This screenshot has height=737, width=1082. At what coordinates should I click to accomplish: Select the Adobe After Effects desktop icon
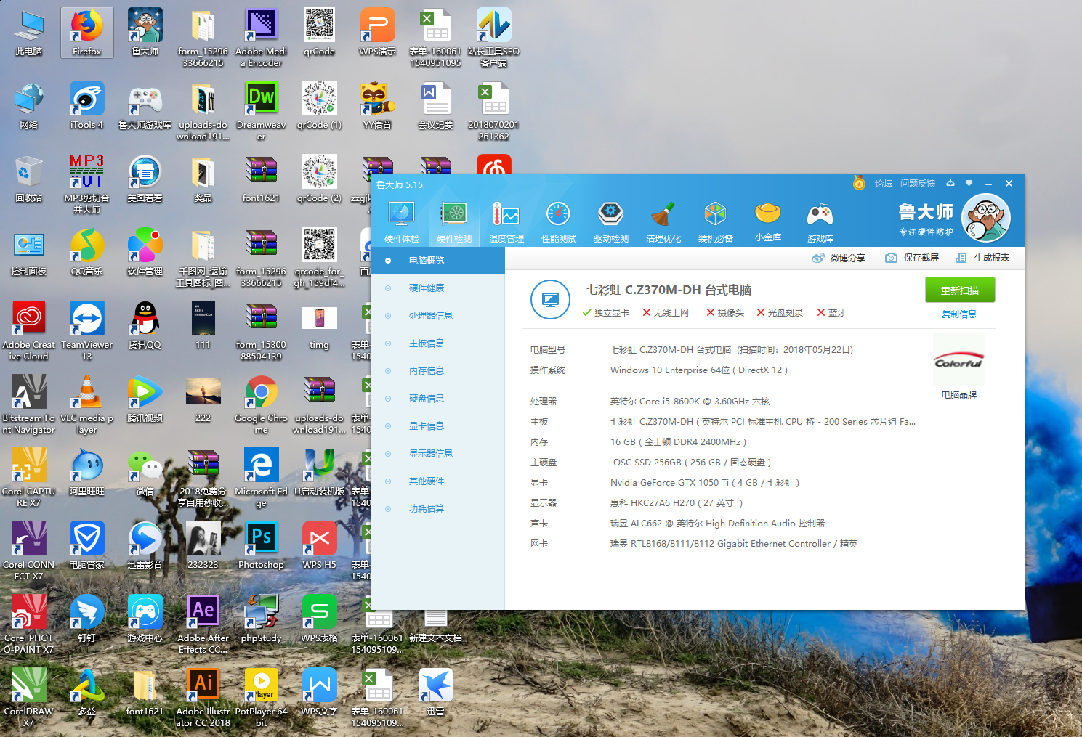[203, 624]
